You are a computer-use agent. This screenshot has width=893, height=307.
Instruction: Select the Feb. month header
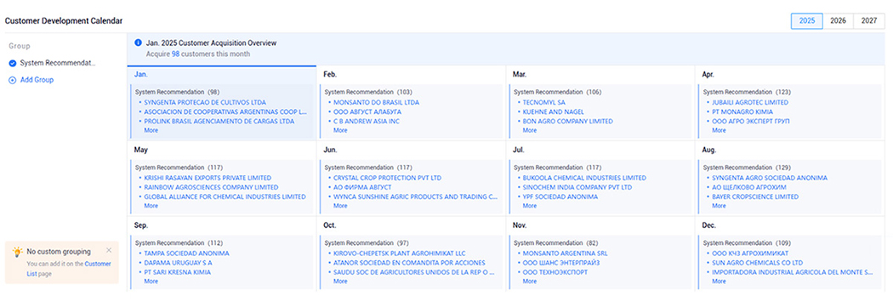(x=330, y=75)
